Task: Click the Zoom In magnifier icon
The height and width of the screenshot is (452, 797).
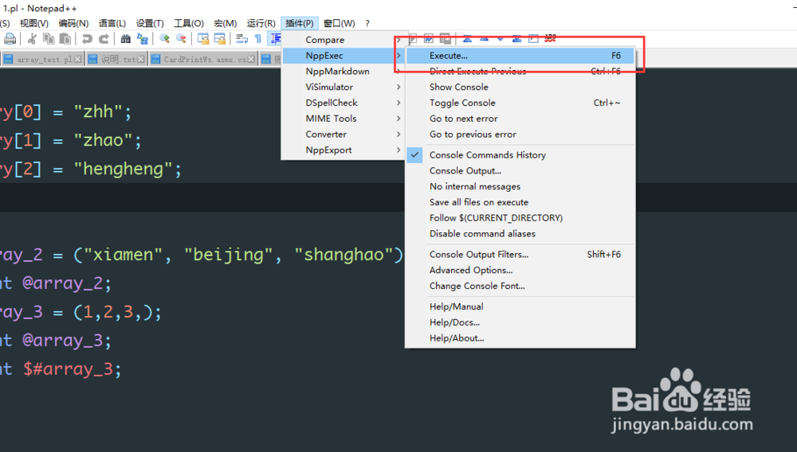Action: tap(164, 38)
